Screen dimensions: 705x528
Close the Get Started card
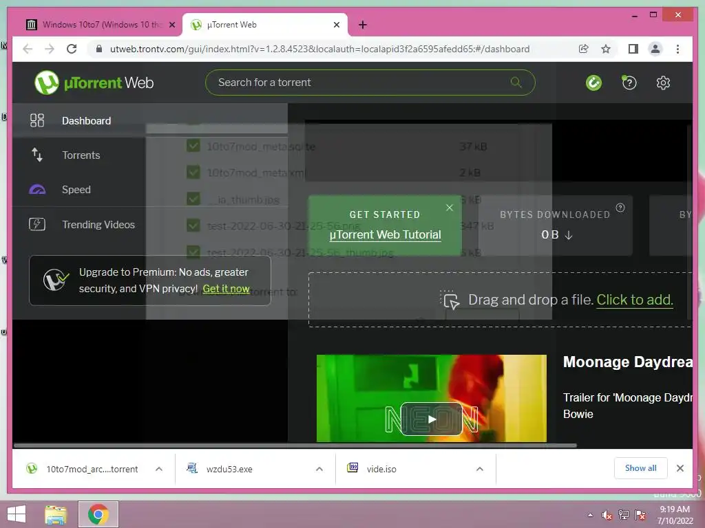click(450, 208)
